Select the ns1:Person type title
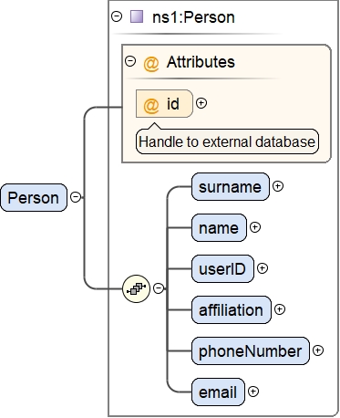Viewport: 340px width, 418px height. (x=193, y=17)
